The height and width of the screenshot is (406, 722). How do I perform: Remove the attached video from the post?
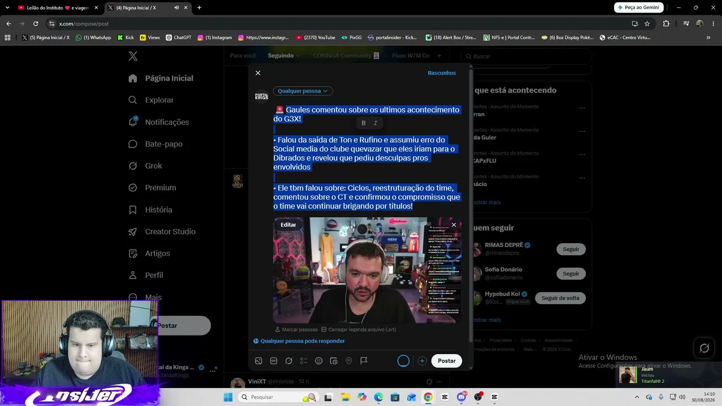[454, 225]
